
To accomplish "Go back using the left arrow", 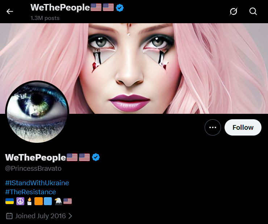I will [9, 12].
